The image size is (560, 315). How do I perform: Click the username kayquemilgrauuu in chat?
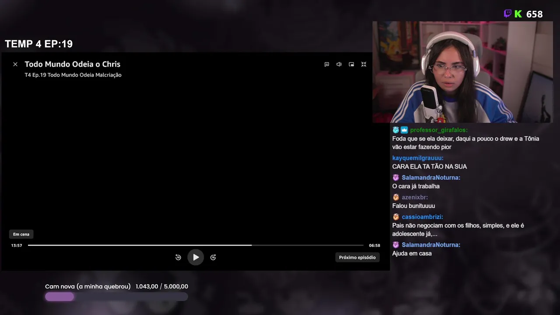[x=418, y=158]
